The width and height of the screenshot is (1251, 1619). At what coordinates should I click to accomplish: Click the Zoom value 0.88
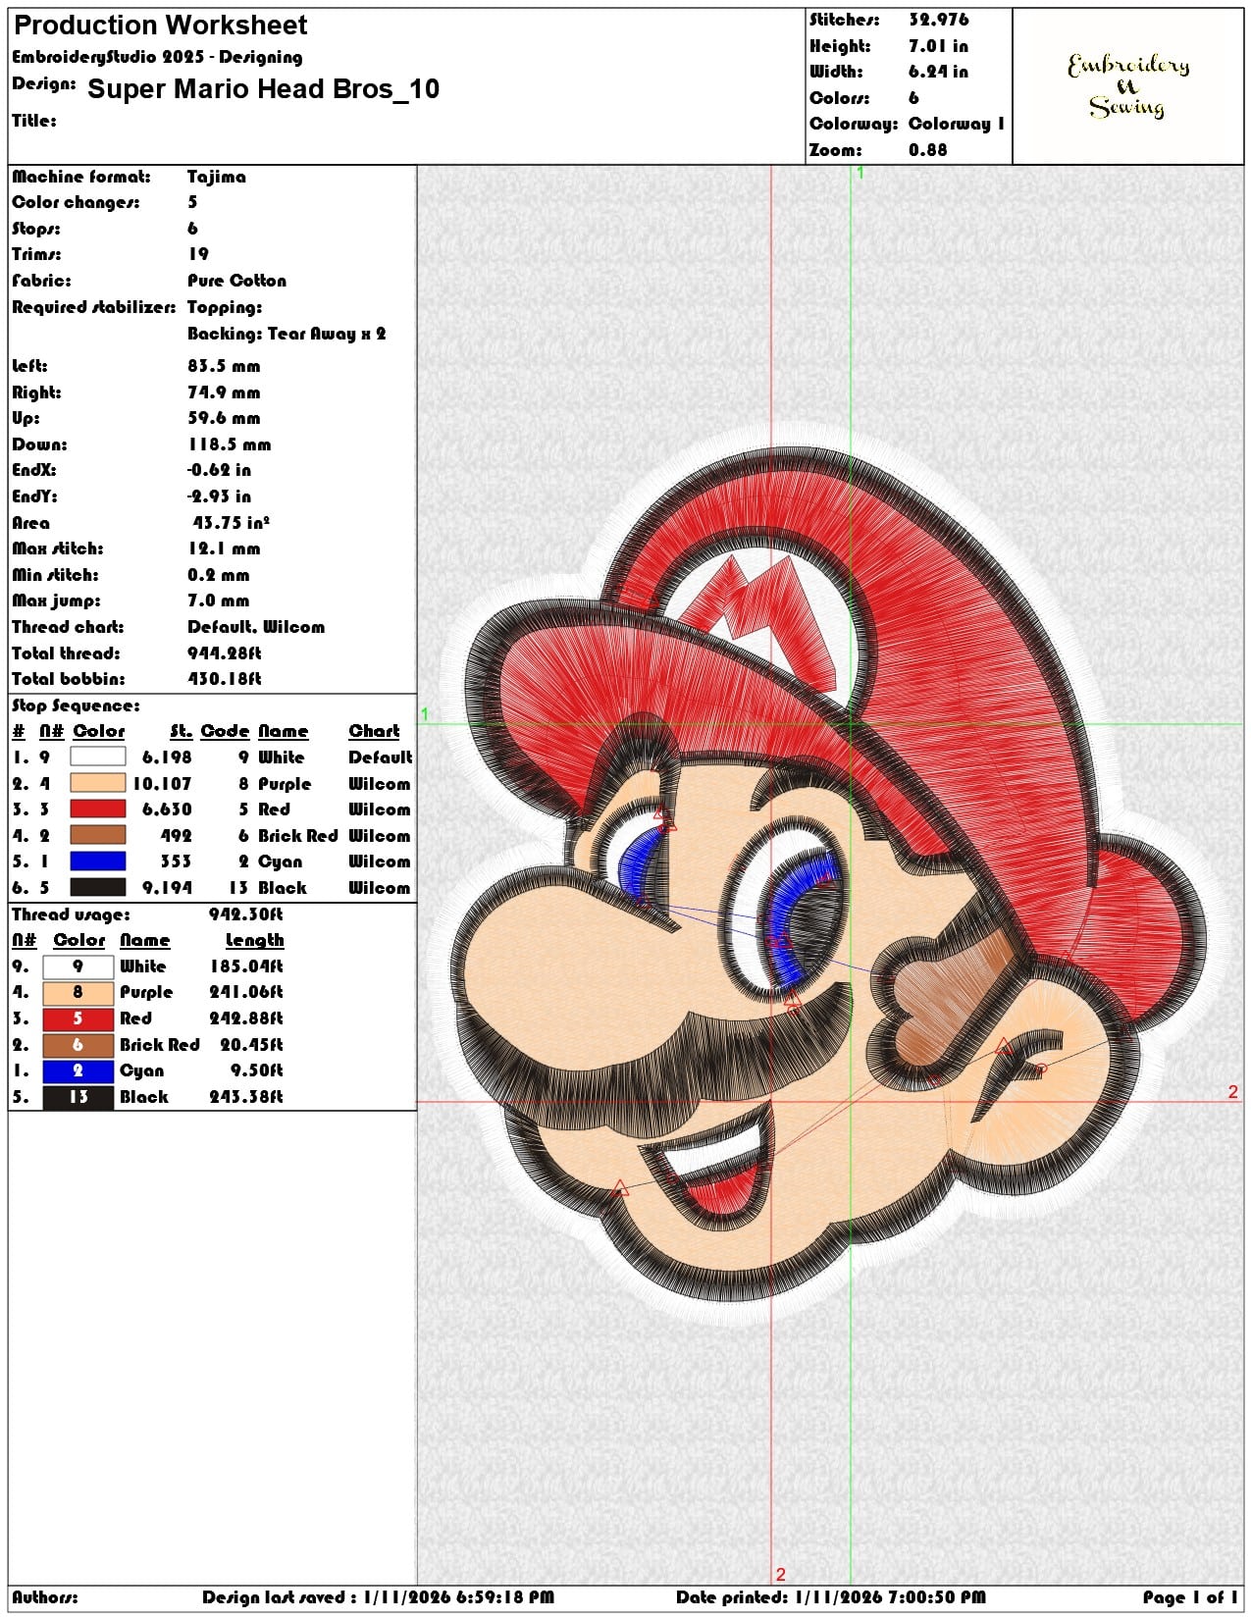pos(928,150)
